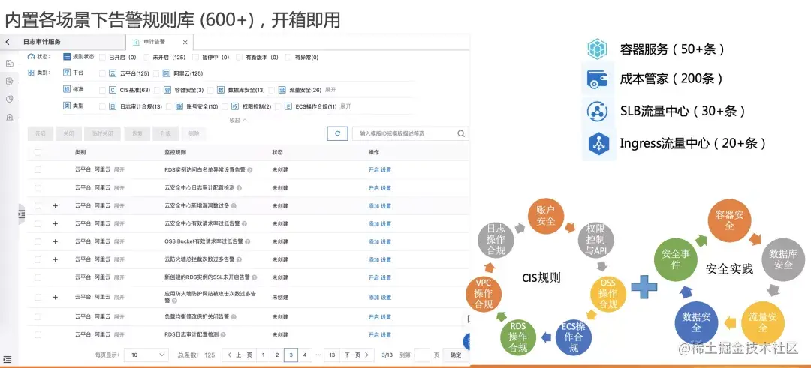
Task: Check the 已开启 (0) status filter
Action: click(x=102, y=57)
